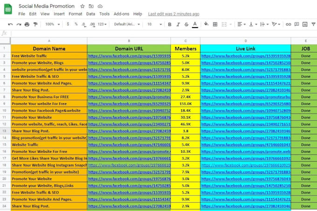Insert a comment

(x=296, y=24)
